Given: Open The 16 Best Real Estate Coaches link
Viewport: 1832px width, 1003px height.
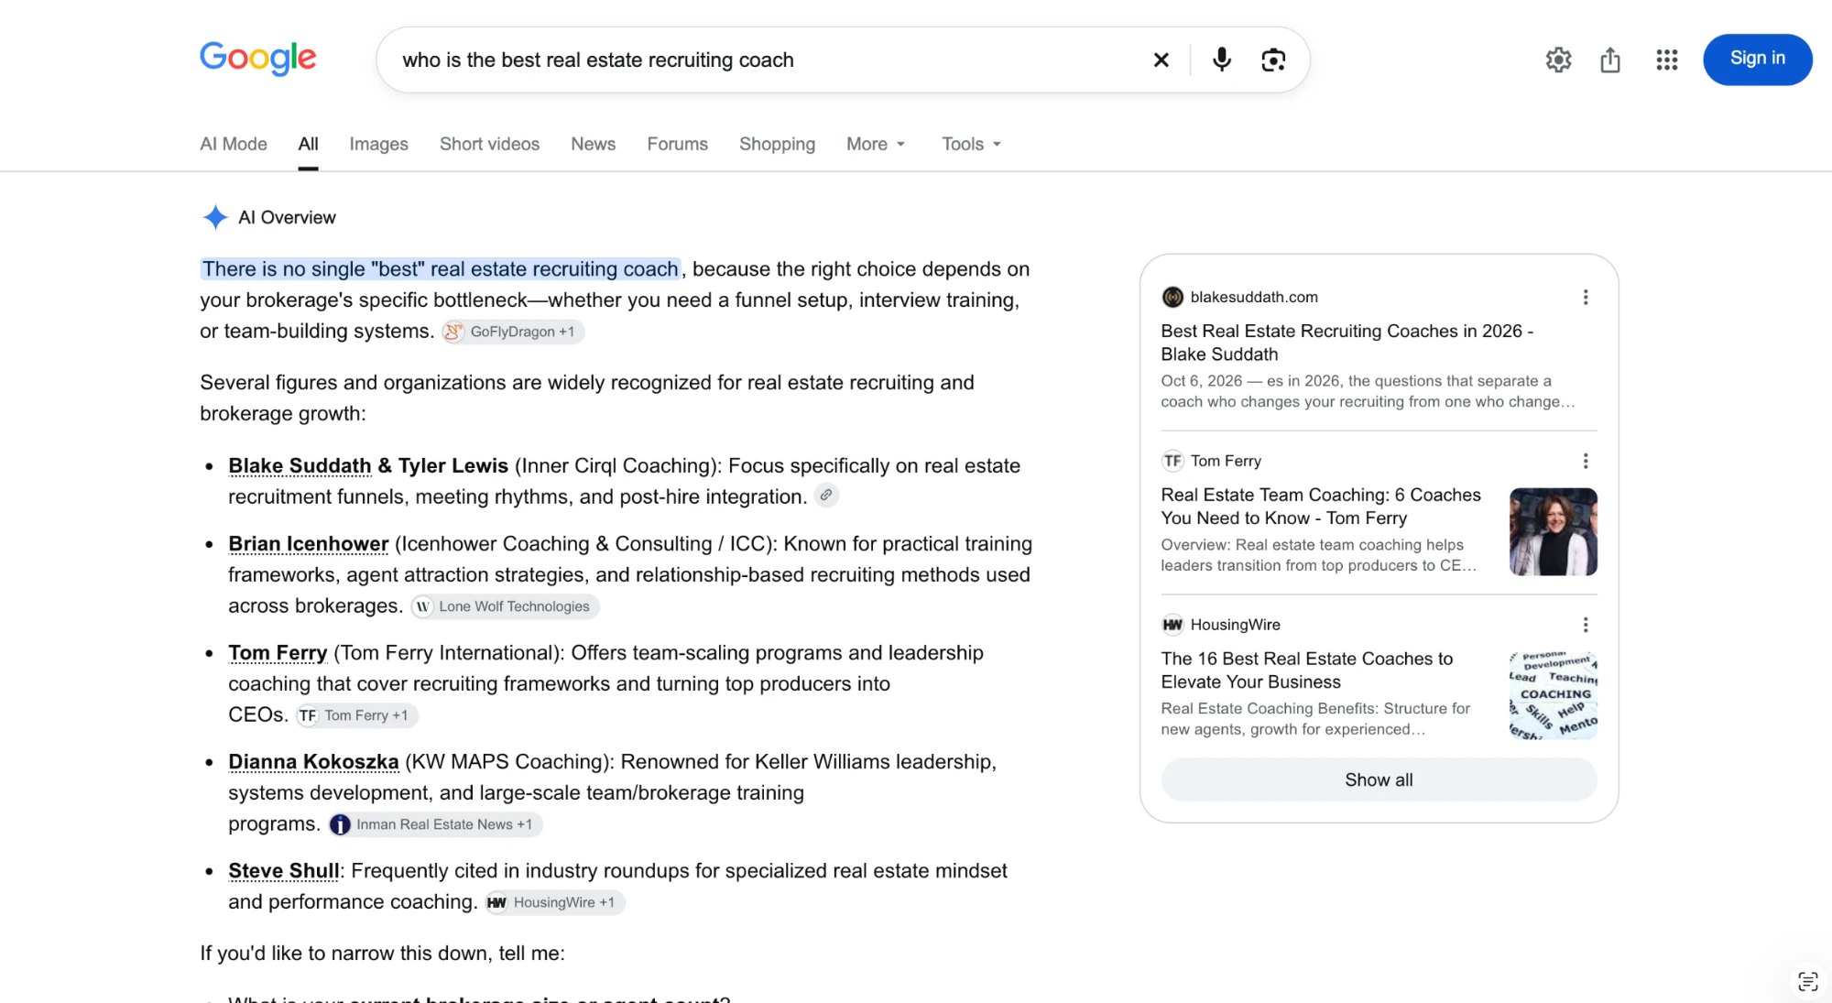Looking at the screenshot, I should tap(1306, 670).
